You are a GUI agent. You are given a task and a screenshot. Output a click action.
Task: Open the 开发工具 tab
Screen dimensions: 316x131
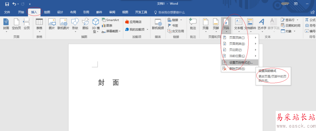point(141,12)
